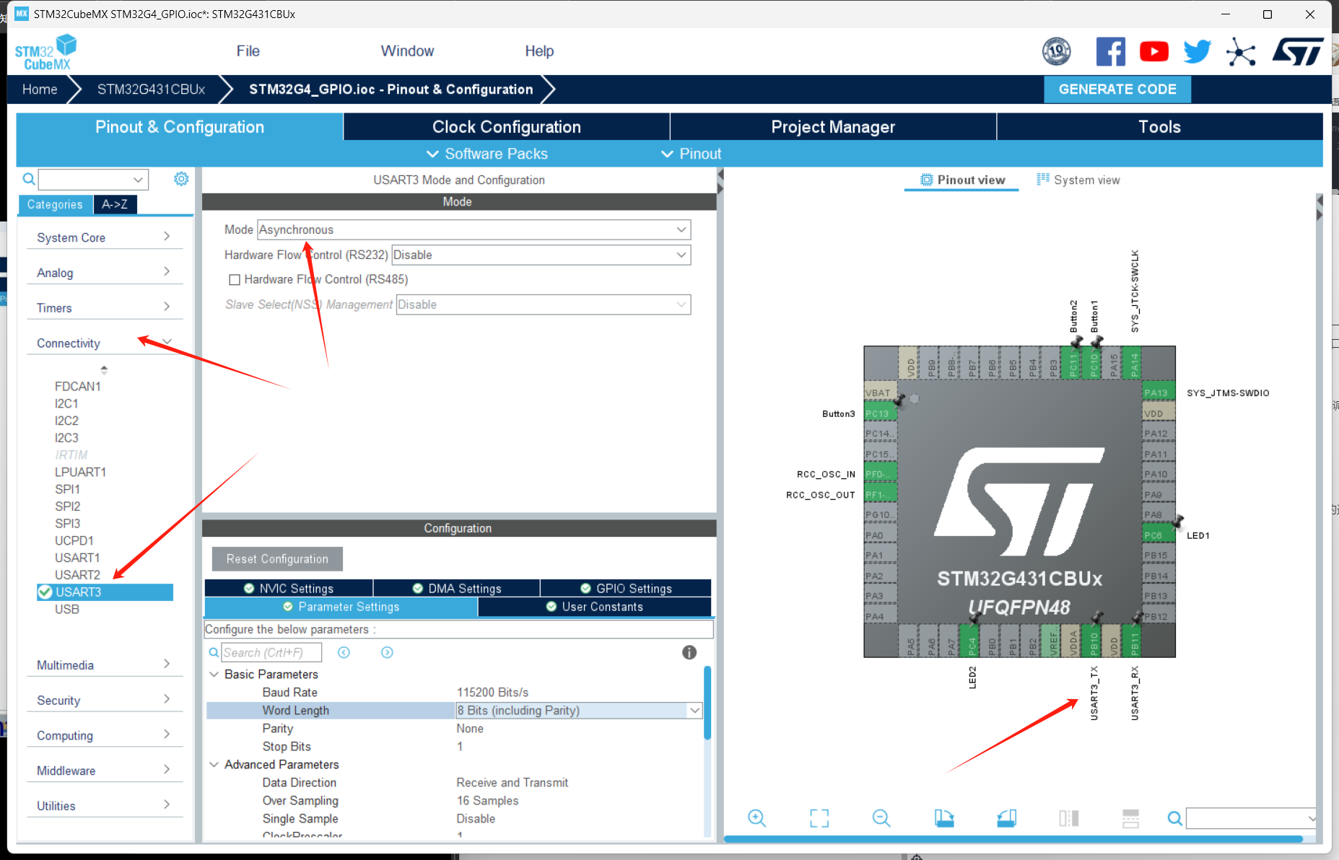Go to next parameter search result
Image resolution: width=1339 pixels, height=860 pixels.
click(x=388, y=652)
